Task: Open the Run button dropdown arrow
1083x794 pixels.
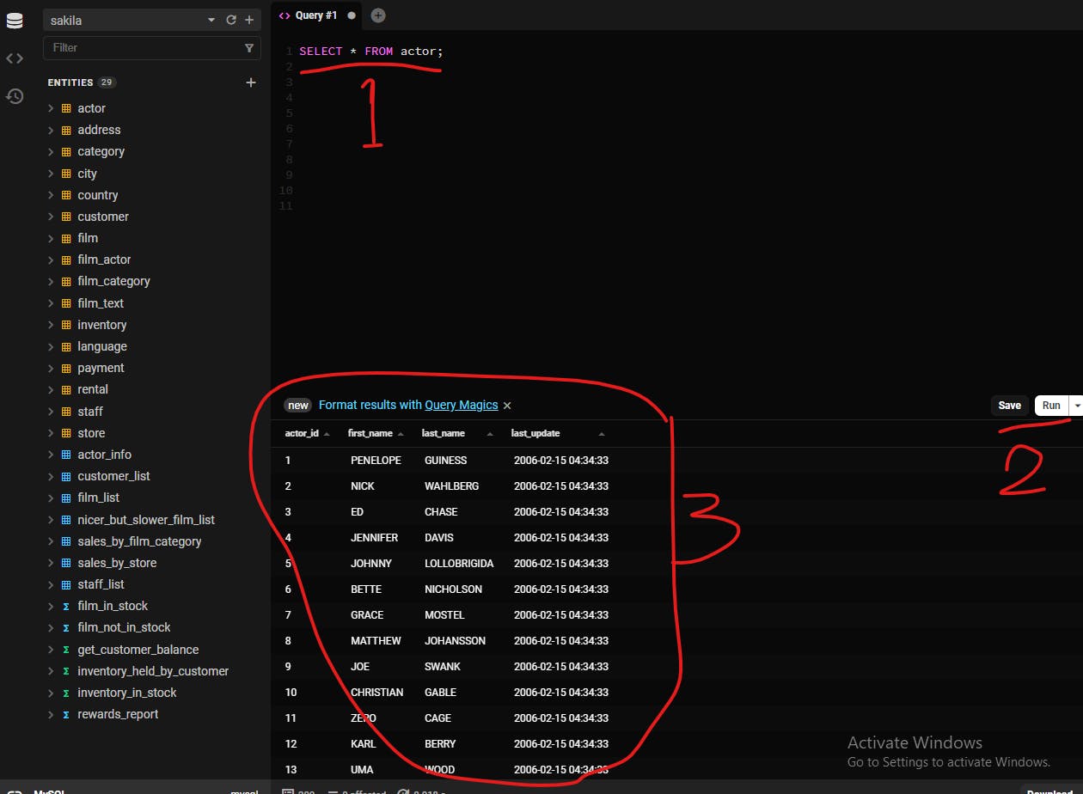Action: click(x=1077, y=406)
